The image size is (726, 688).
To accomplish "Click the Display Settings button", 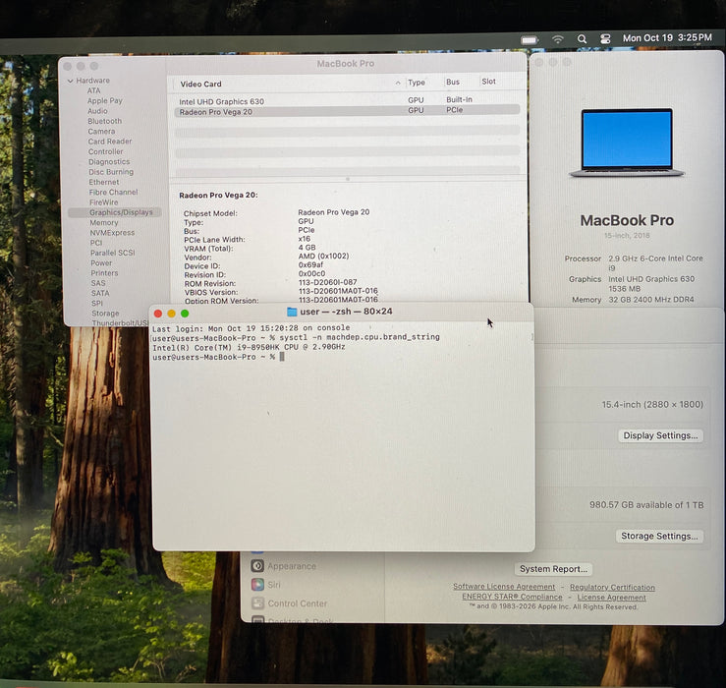I will pyautogui.click(x=660, y=435).
